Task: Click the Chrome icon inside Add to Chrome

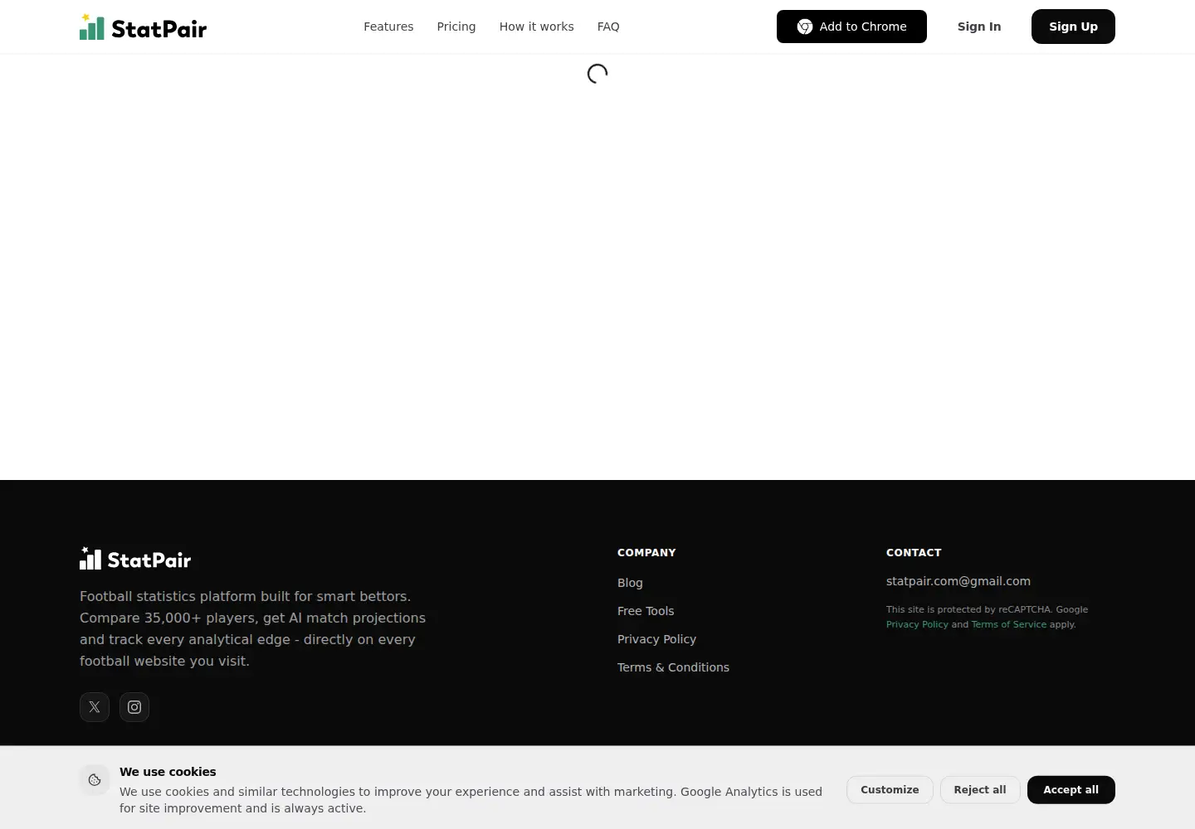Action: pos(805,27)
